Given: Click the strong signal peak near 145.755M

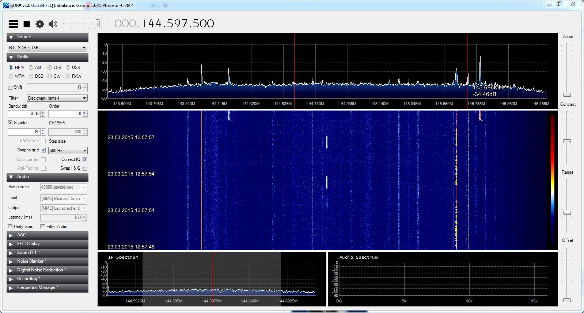Looking at the screenshot, I should (480, 69).
